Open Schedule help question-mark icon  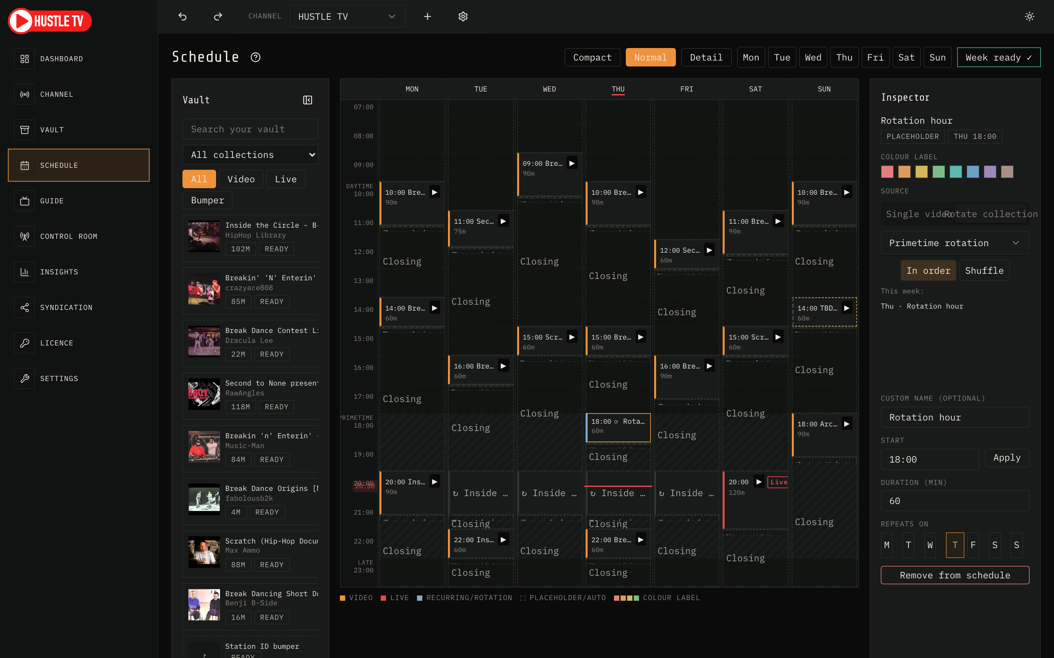tap(256, 57)
